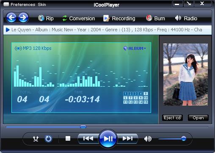Click the Eject cd button

[172, 118]
